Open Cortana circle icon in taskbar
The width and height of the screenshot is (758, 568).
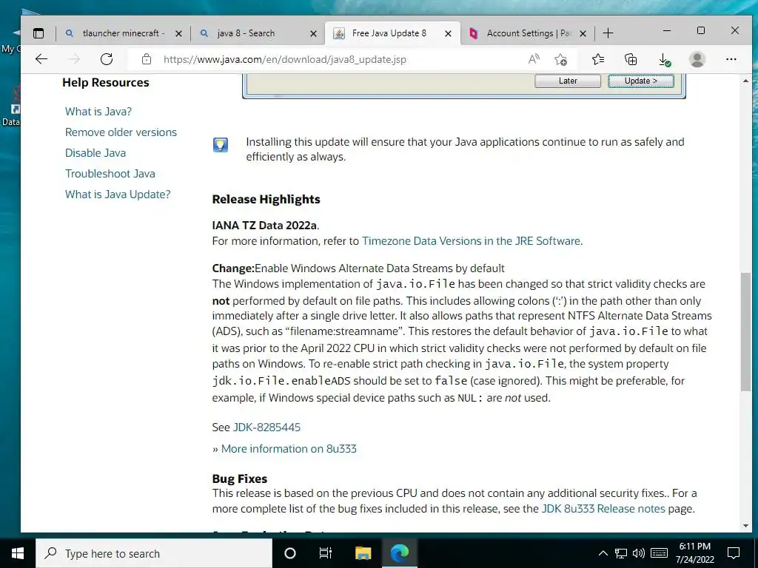(290, 553)
